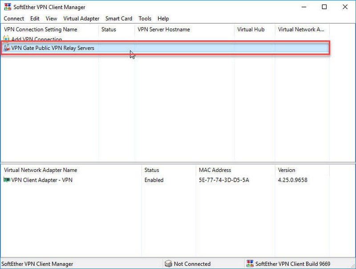Sort by Version column header
Viewport: 356px width, 269px height.
tap(302, 170)
